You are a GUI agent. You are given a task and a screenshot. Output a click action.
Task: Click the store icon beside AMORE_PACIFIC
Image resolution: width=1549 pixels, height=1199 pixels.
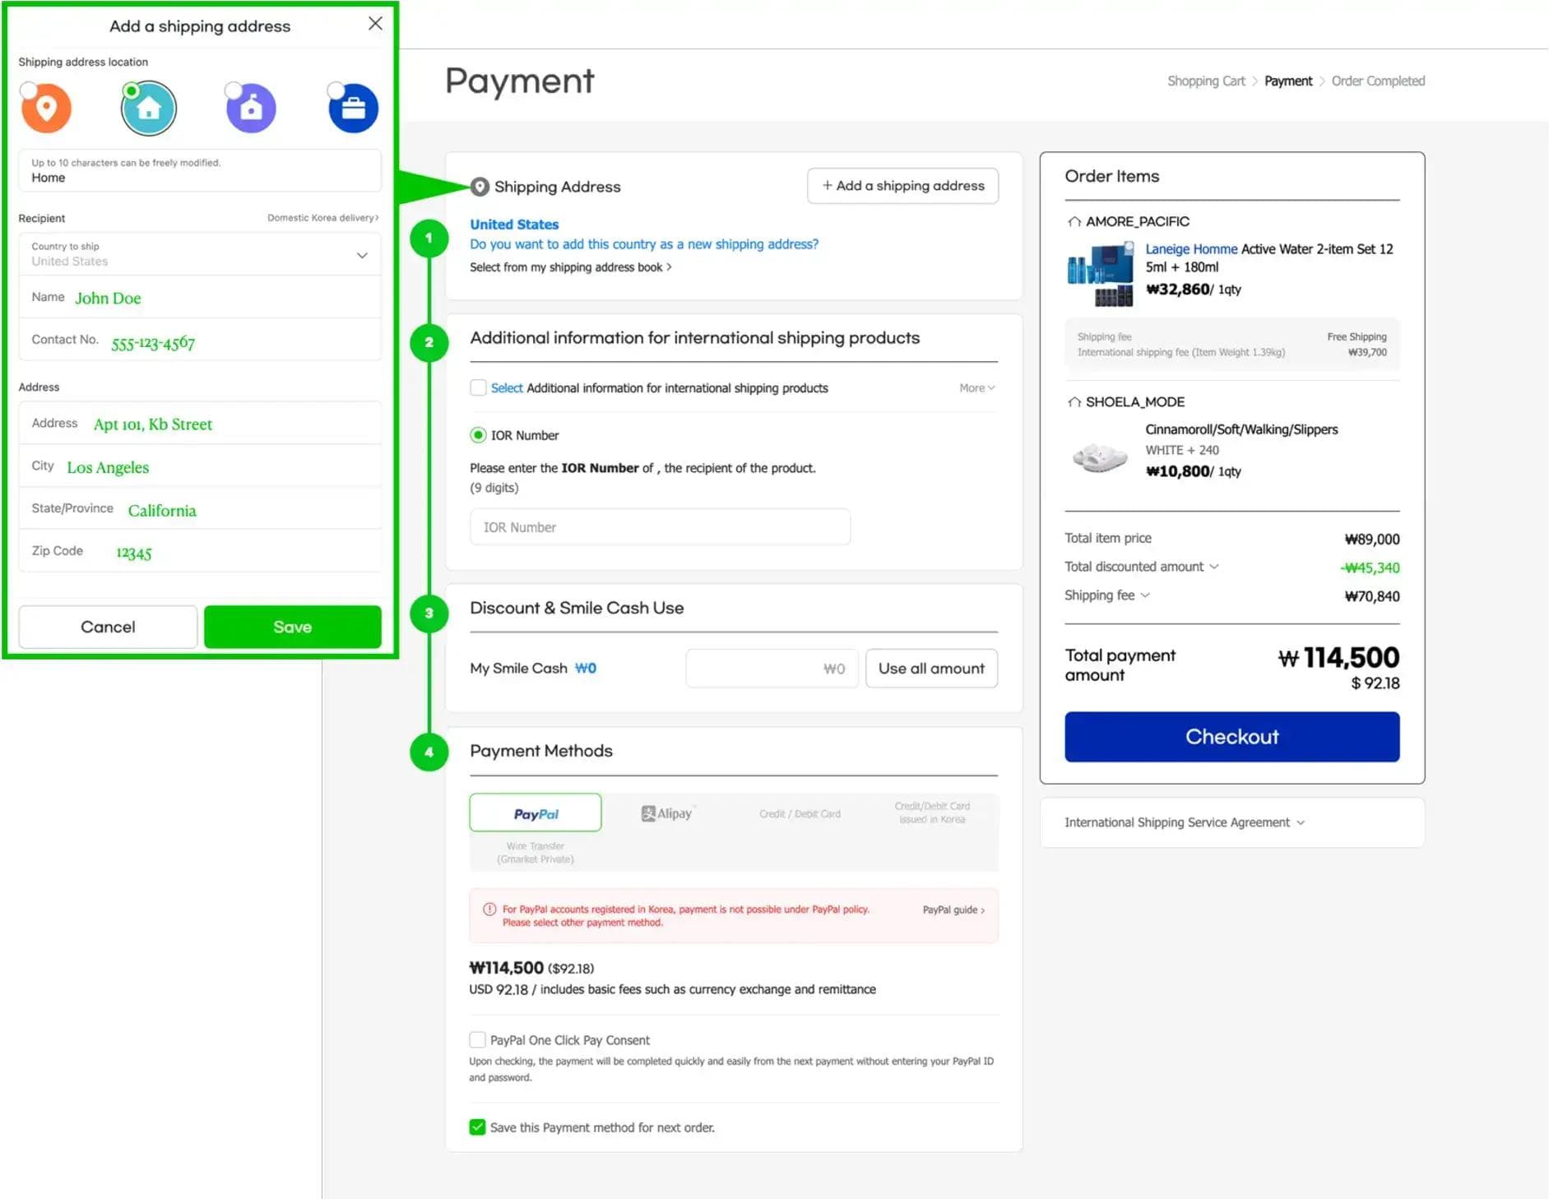[x=1074, y=220]
